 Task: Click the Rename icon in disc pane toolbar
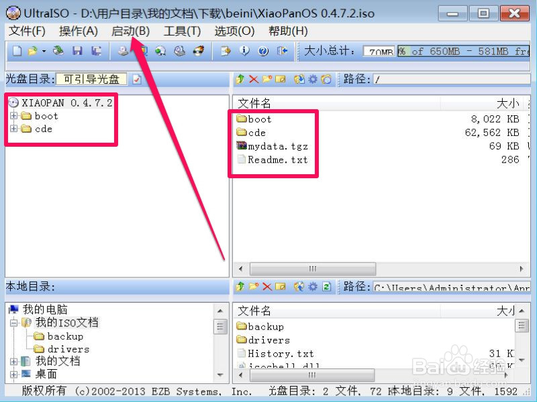pyautogui.click(x=281, y=79)
